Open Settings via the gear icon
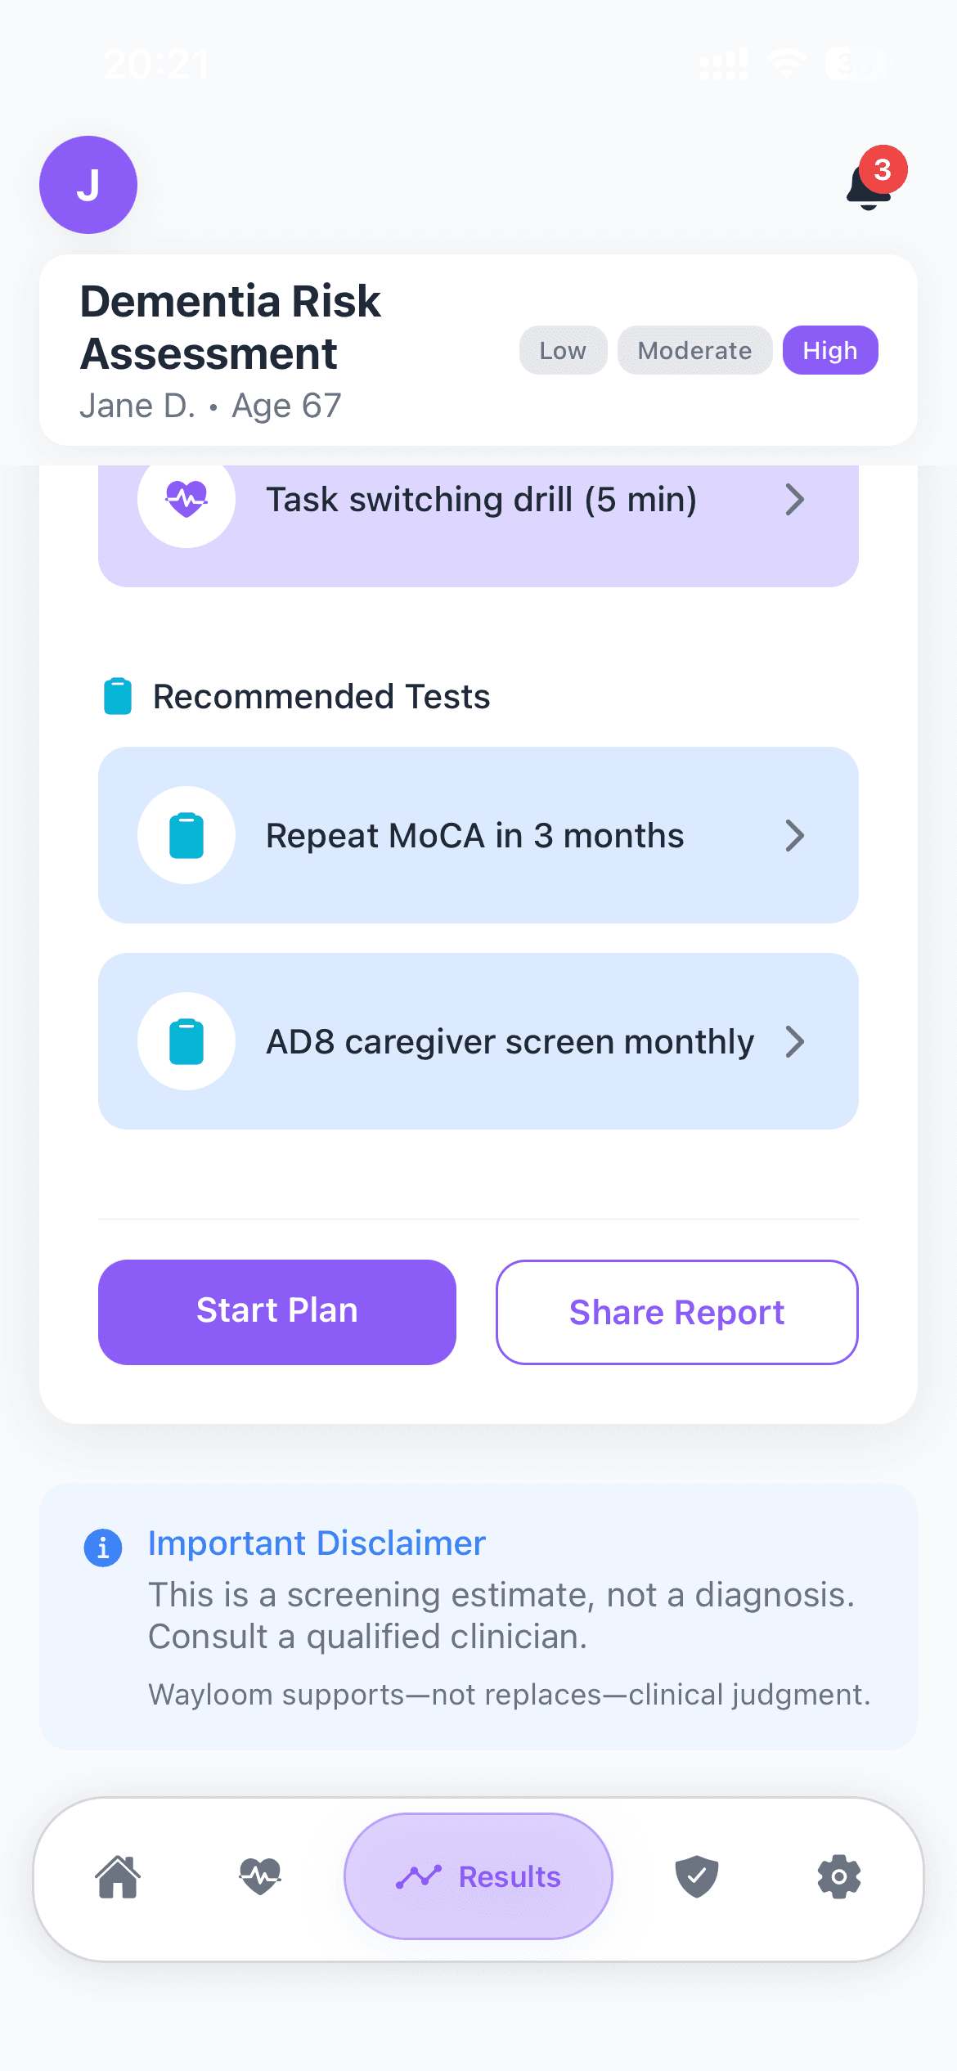Image resolution: width=957 pixels, height=2071 pixels. 839,1877
